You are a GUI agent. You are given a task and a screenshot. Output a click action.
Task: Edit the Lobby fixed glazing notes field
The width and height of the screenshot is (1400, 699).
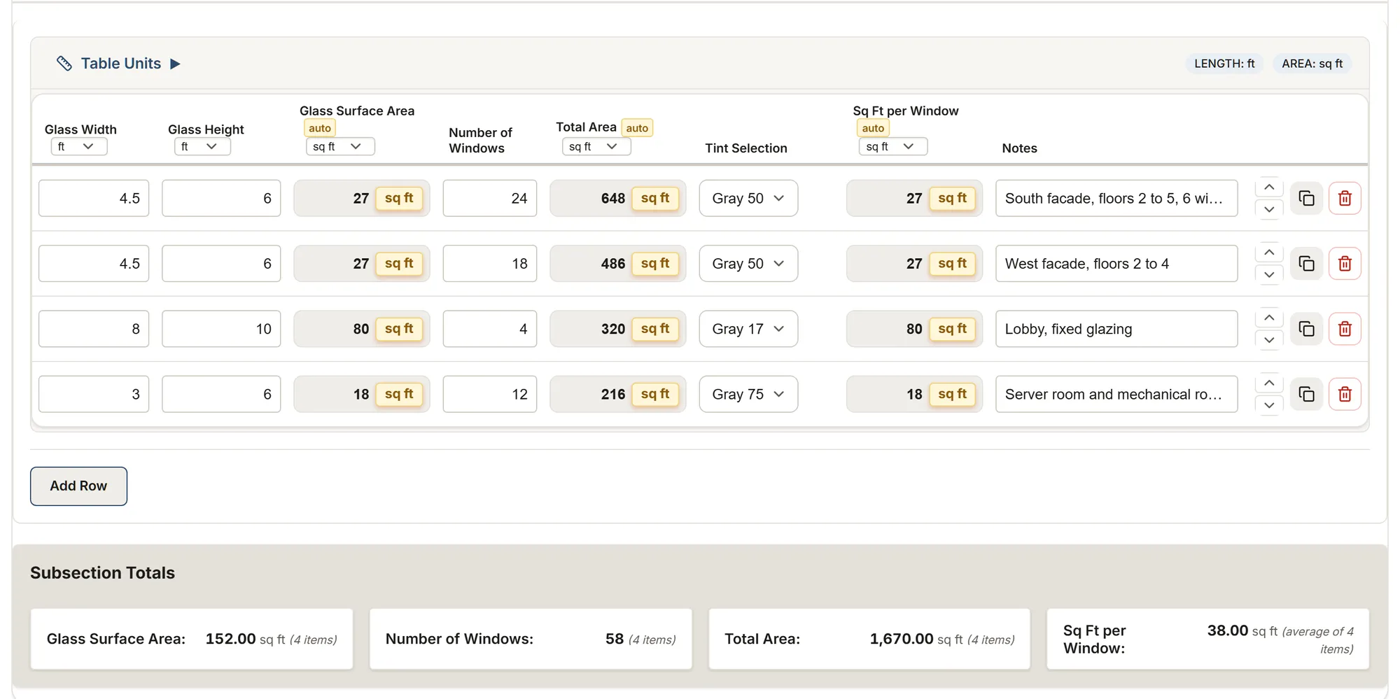(x=1116, y=329)
